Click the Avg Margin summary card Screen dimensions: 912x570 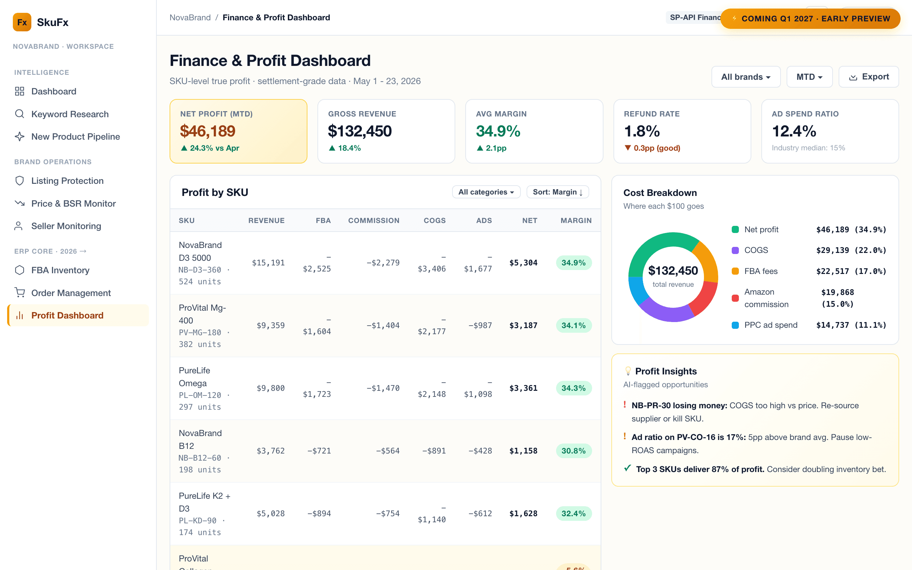(534, 131)
